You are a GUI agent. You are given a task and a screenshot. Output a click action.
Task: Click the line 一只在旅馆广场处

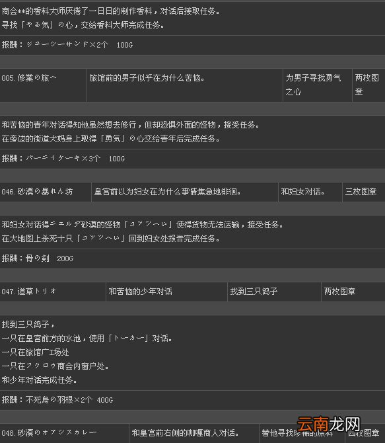click(x=35, y=352)
